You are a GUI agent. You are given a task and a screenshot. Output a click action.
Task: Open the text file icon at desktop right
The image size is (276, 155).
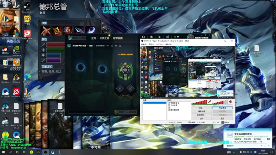click(x=256, y=51)
